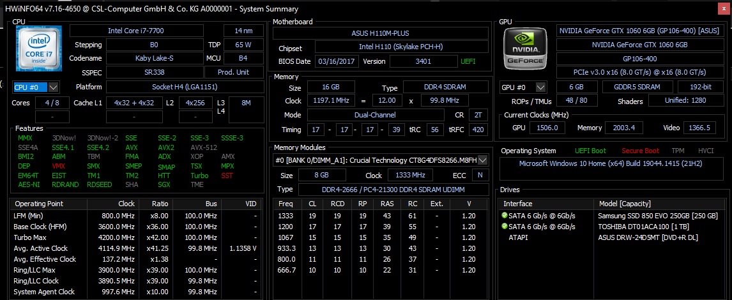This screenshot has height=300, width=732.
Task: Click the HWiNFO64 System Summary title bar
Action: coord(360,8)
